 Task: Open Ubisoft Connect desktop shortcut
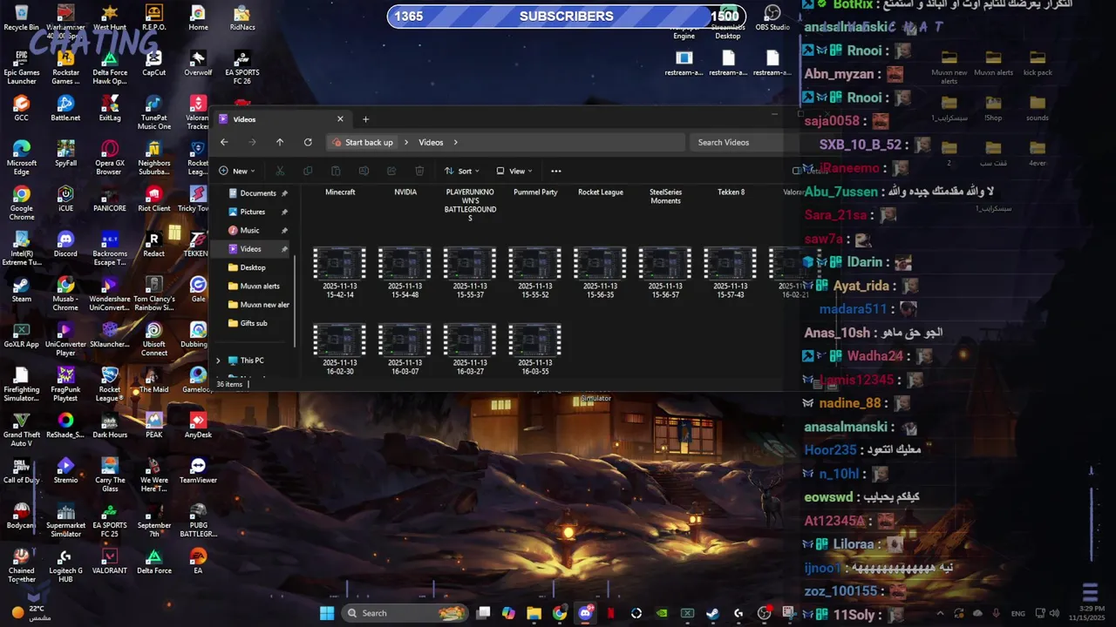[154, 339]
